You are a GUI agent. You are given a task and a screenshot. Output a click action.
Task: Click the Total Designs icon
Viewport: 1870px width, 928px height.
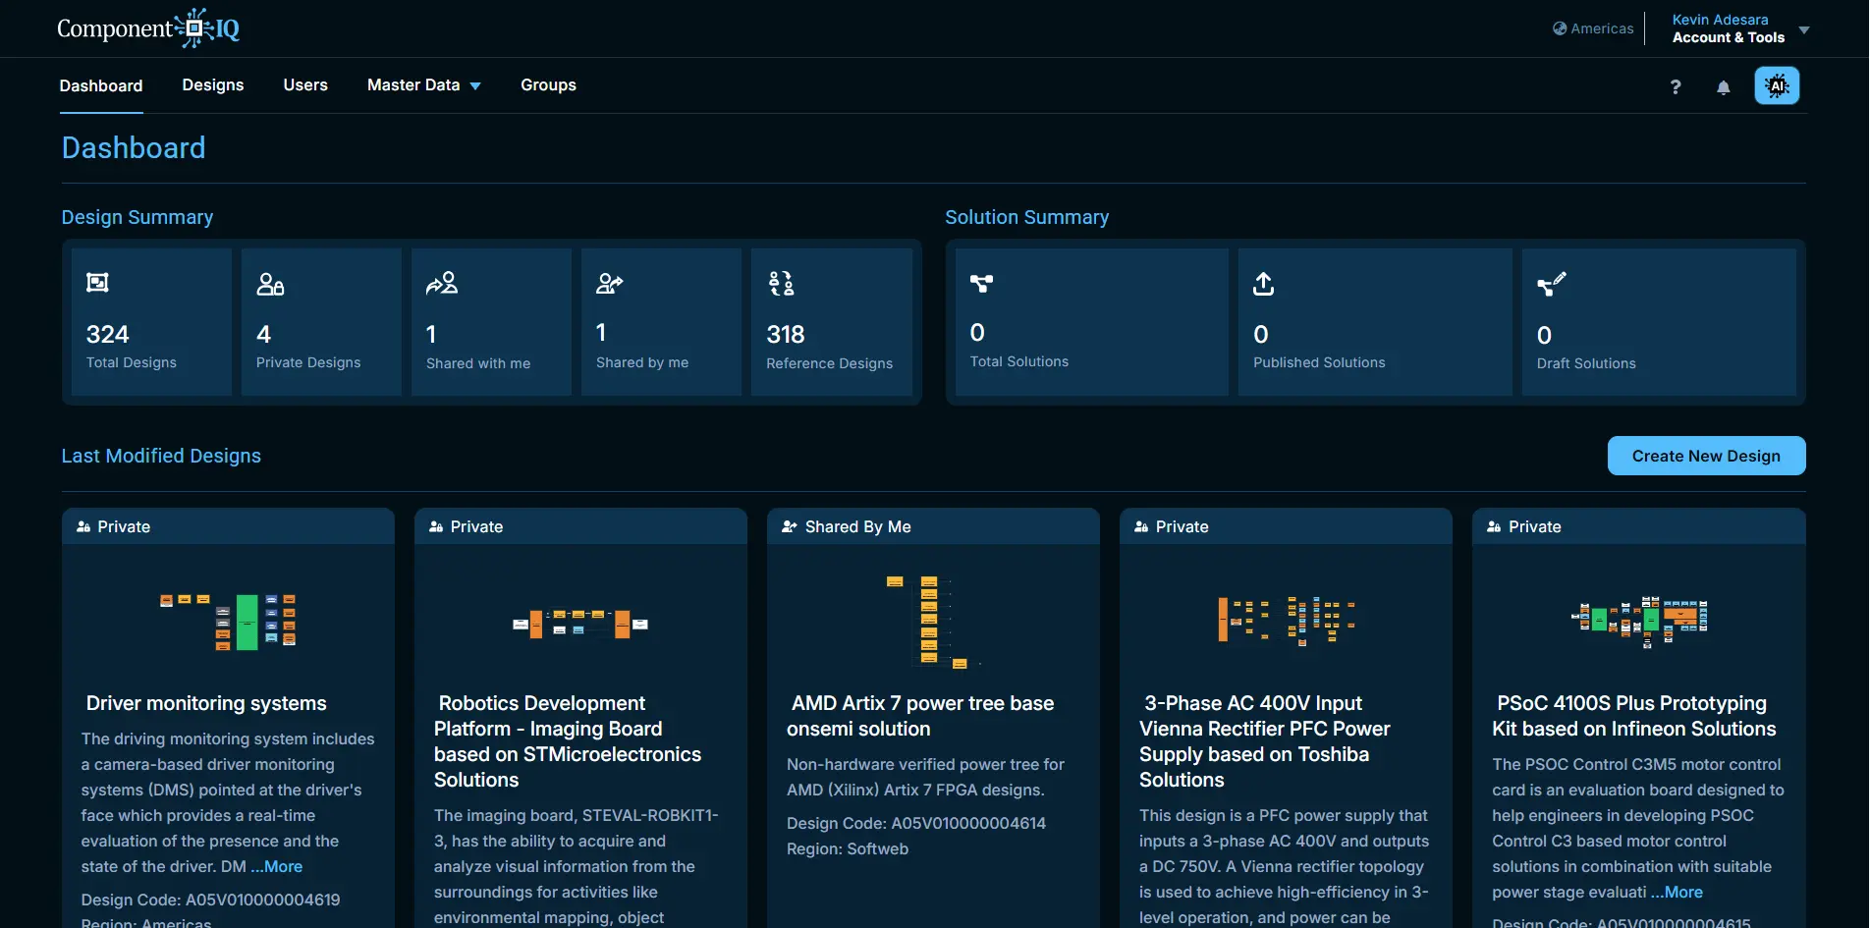(x=97, y=283)
